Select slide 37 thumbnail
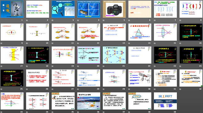 click(114, 101)
